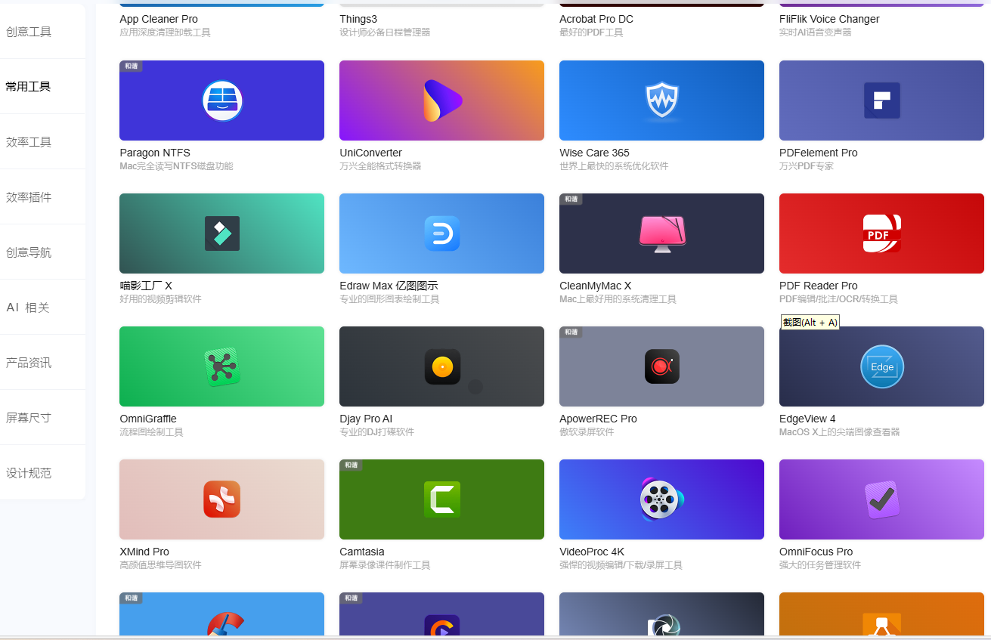Click description 好用的视频剪辑软件
Viewport: 991px width, 640px height.
160,299
